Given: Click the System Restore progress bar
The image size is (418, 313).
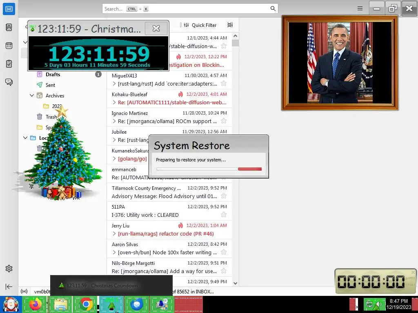Looking at the screenshot, I should [209, 169].
